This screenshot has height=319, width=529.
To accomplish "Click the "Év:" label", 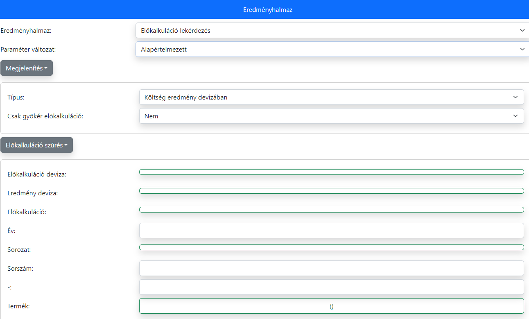I will click(x=11, y=231).
